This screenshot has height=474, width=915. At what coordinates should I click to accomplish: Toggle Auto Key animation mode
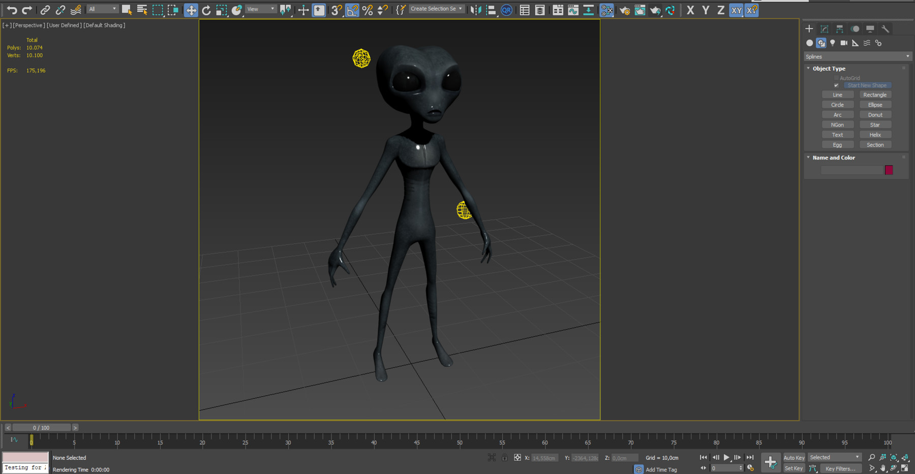point(794,457)
